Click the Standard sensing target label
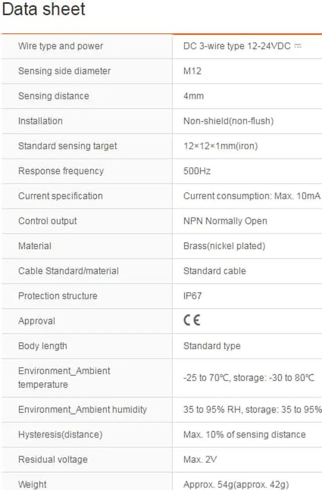322x490 pixels. (x=67, y=146)
